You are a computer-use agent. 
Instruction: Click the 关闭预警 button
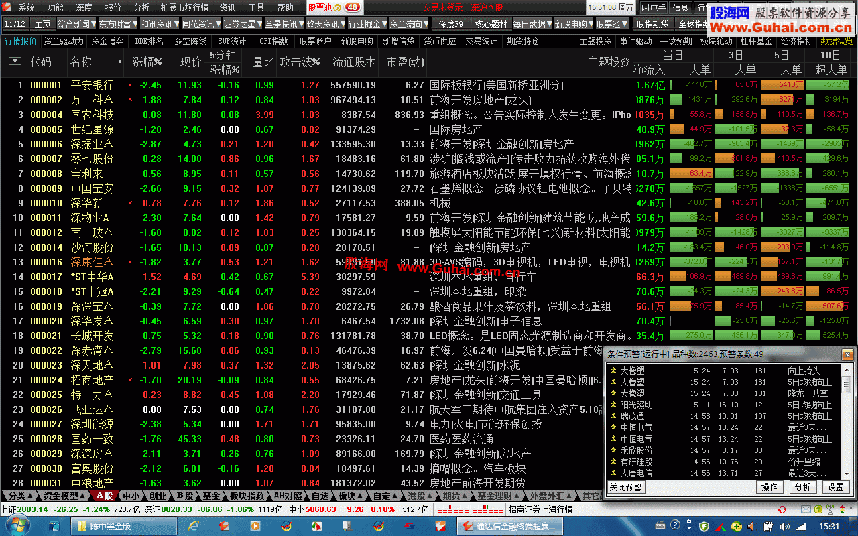coord(626,487)
